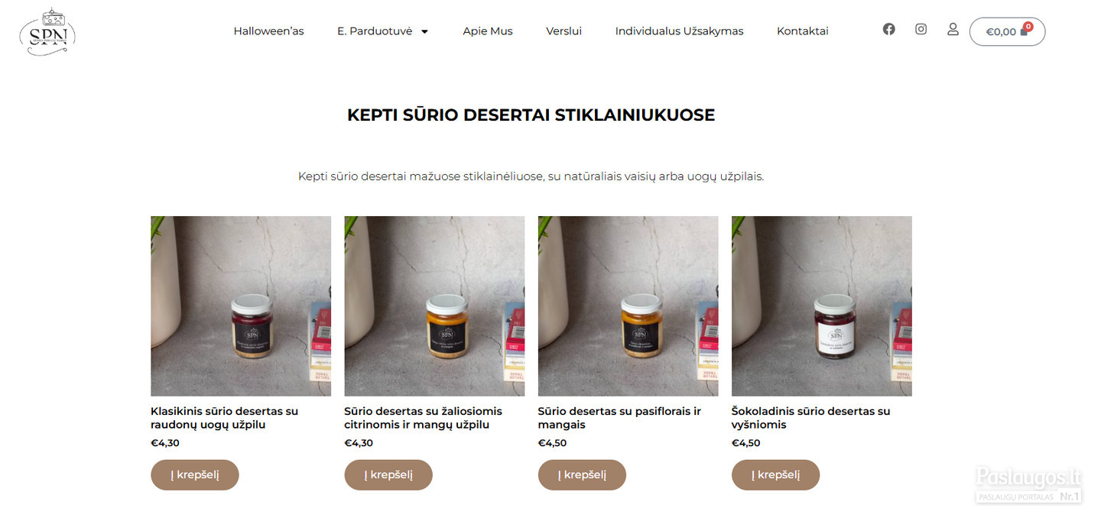
Task: Open the Sūrio desertas su pasiflorais title link
Action: tap(619, 418)
